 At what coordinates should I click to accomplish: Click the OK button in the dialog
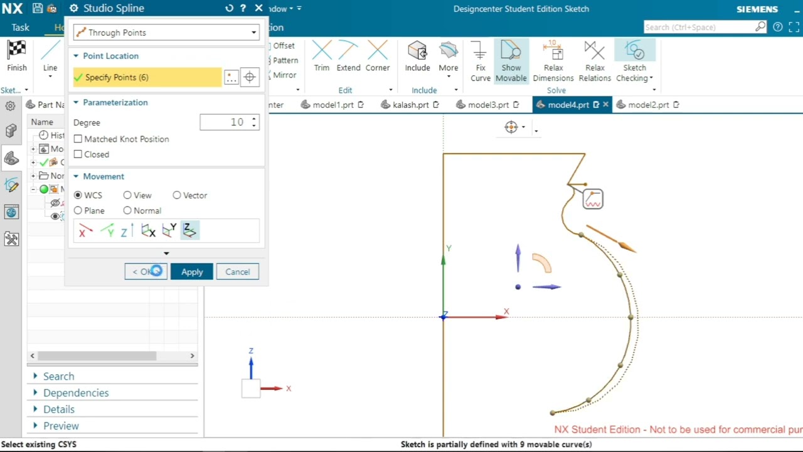146,272
